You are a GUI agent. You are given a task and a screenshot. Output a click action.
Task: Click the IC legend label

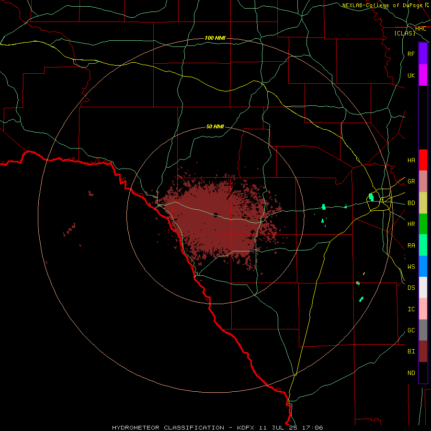pos(411,309)
